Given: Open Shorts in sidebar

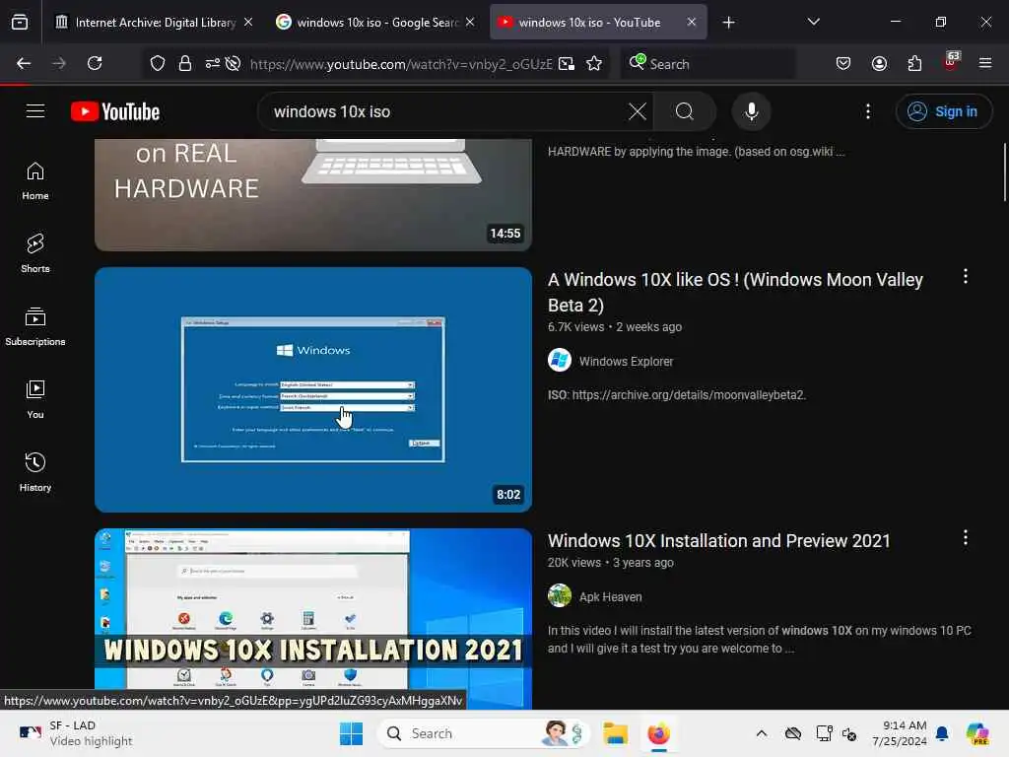Looking at the screenshot, I should (35, 253).
